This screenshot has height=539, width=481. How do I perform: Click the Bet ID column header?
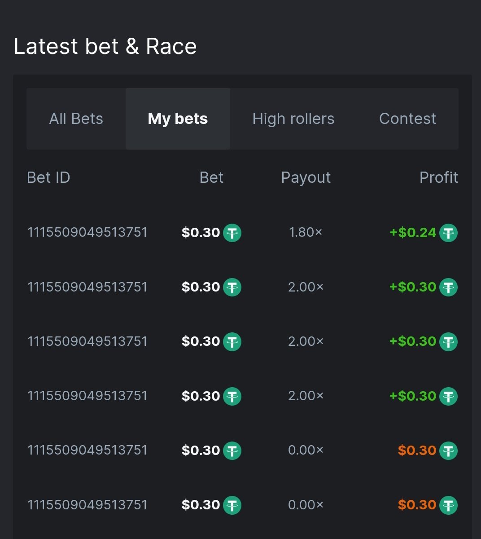(x=48, y=177)
